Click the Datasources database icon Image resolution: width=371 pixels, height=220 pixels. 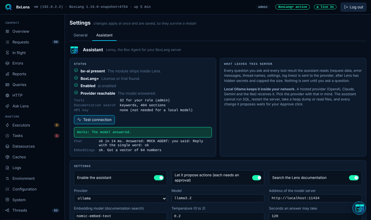[x=8, y=146]
